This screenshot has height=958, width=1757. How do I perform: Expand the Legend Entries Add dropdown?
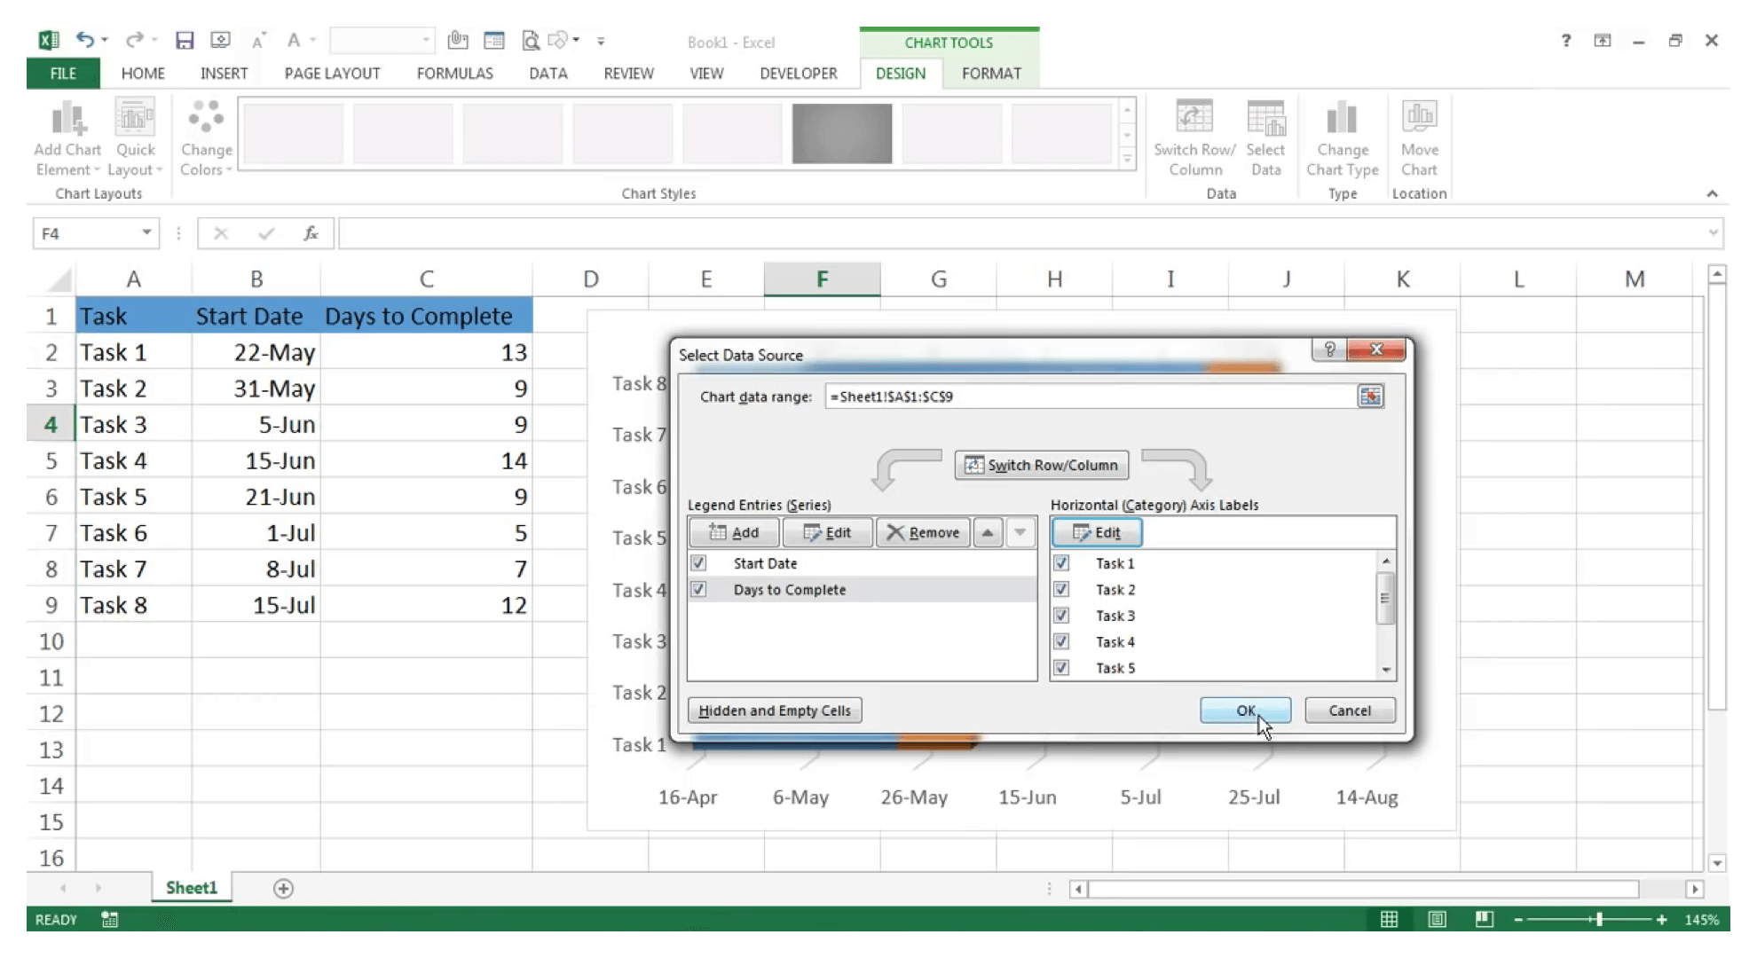733,531
